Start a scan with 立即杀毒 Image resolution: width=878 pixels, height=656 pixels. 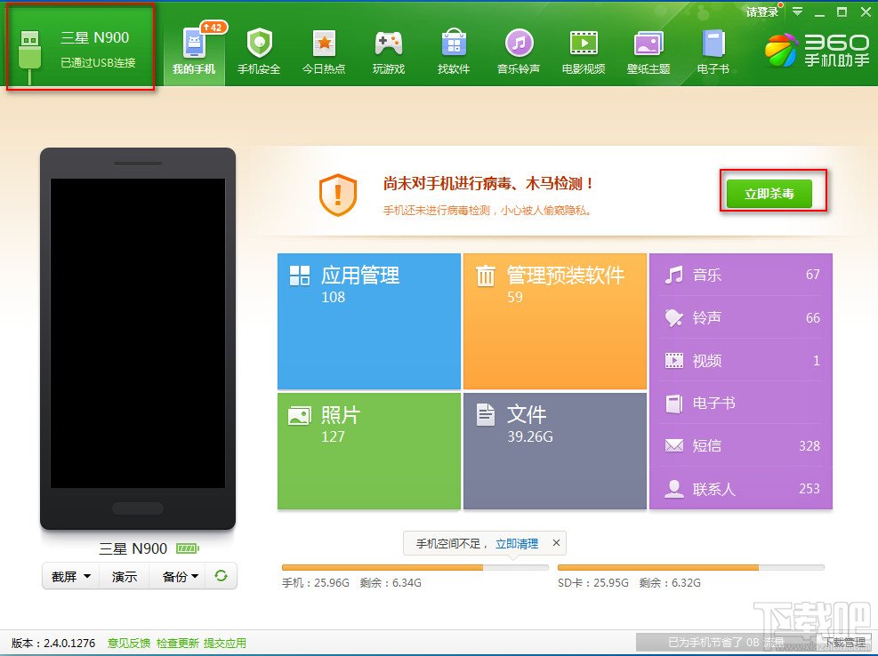772,194
